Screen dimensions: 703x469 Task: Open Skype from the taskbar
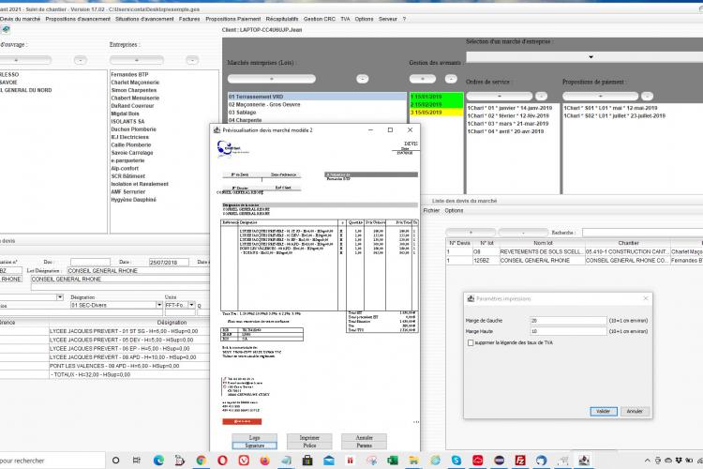point(456,460)
